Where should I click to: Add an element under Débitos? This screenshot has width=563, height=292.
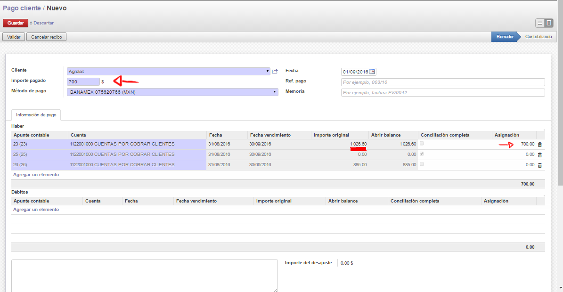pos(36,210)
